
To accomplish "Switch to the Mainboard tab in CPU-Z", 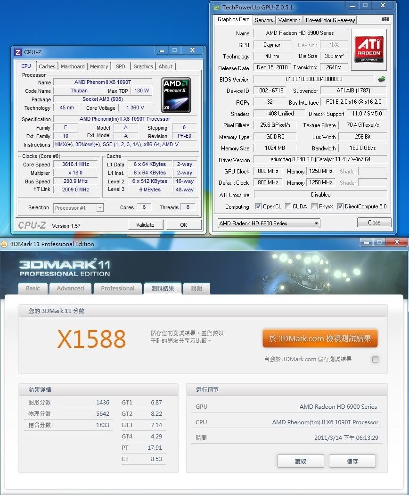I will click(x=73, y=66).
